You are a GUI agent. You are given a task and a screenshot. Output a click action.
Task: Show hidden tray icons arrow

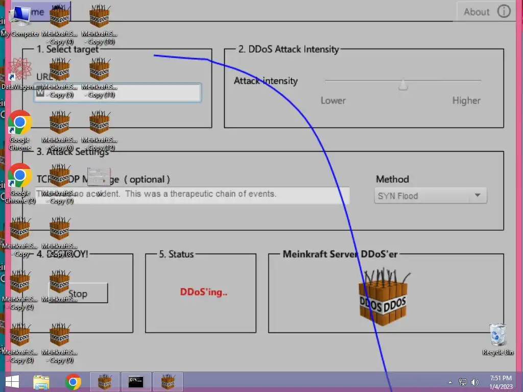pyautogui.click(x=450, y=382)
